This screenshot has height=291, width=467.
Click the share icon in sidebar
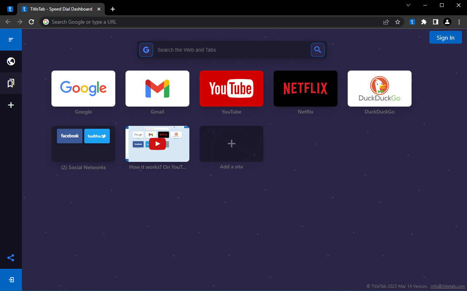pyautogui.click(x=11, y=258)
